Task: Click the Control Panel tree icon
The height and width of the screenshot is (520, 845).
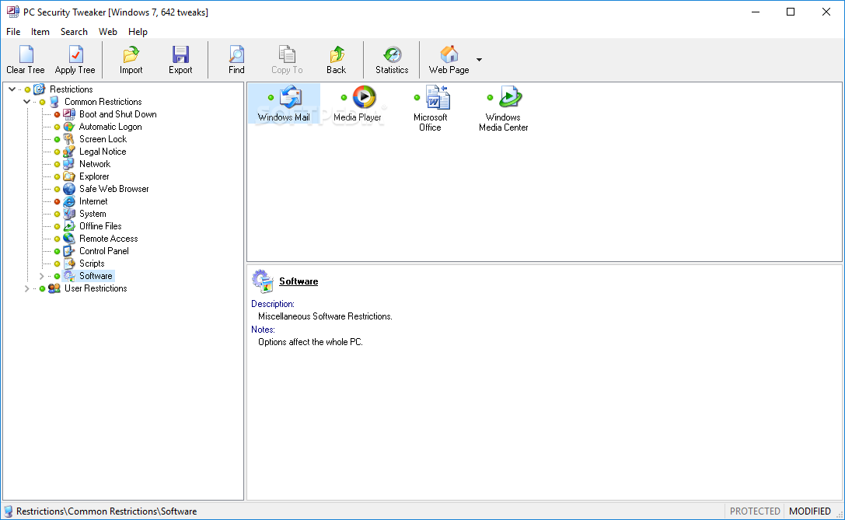Action: [x=69, y=250]
